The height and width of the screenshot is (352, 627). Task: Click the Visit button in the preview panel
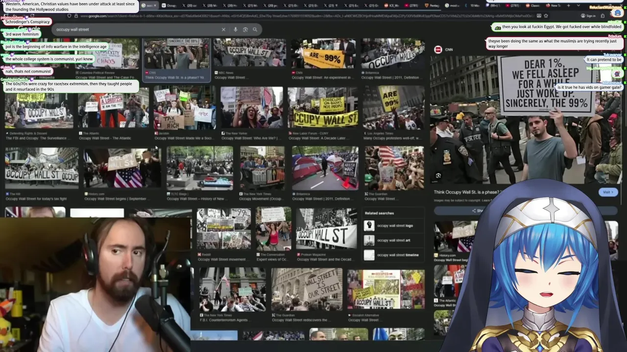pyautogui.click(x=607, y=192)
